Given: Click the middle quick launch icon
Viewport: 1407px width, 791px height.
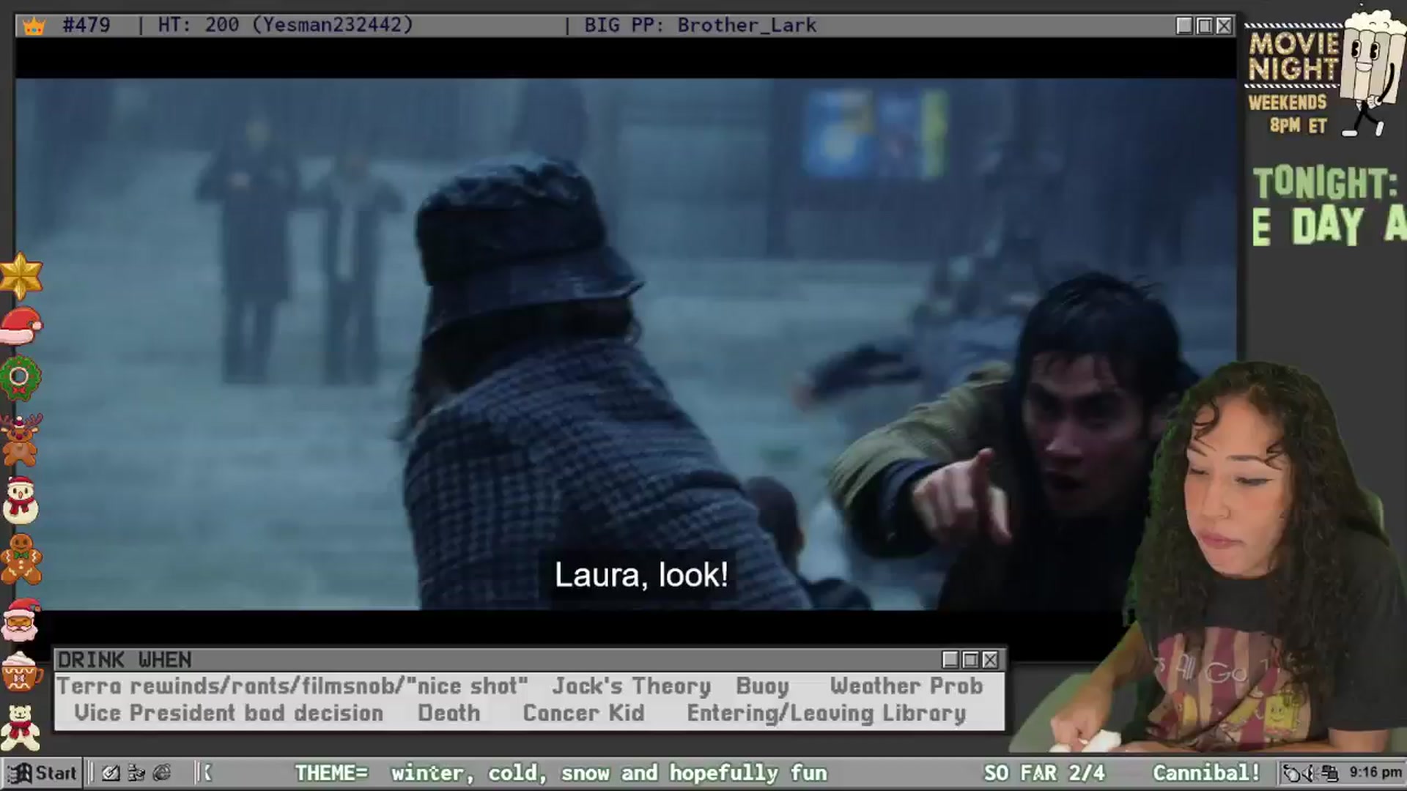Looking at the screenshot, I should click(136, 773).
